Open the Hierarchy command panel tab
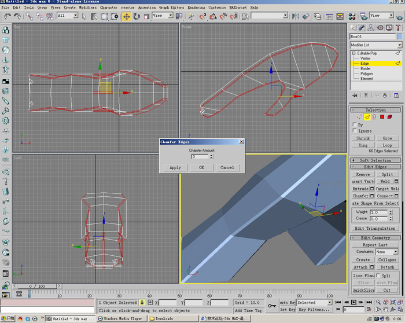 370,27
